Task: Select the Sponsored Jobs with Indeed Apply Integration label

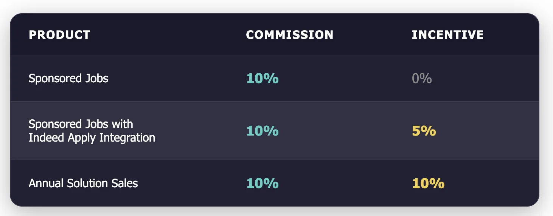Action: (92, 131)
